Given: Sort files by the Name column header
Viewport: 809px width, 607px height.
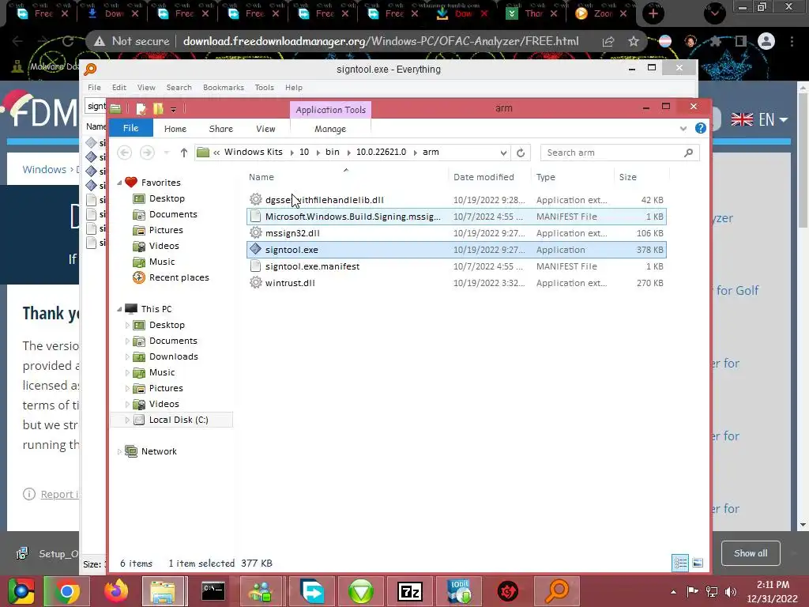Looking at the screenshot, I should point(261,177).
